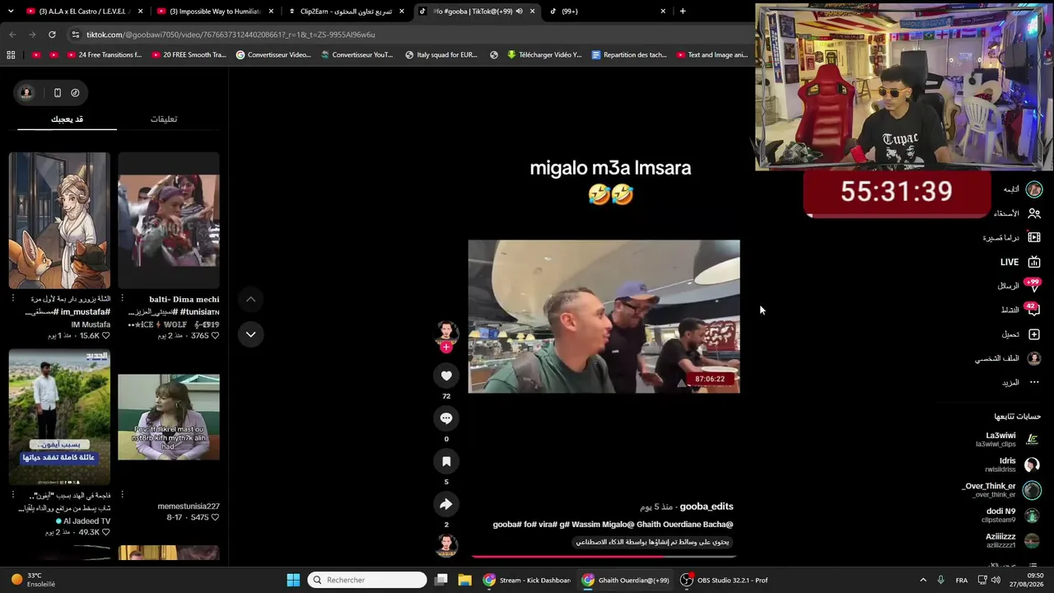Click the upload plus-square icon
This screenshot has height=593, width=1054.
[1034, 334]
